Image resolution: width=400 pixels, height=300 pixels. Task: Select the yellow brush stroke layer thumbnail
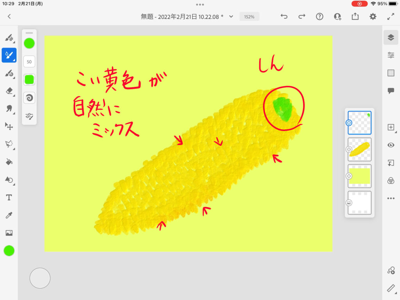359,149
